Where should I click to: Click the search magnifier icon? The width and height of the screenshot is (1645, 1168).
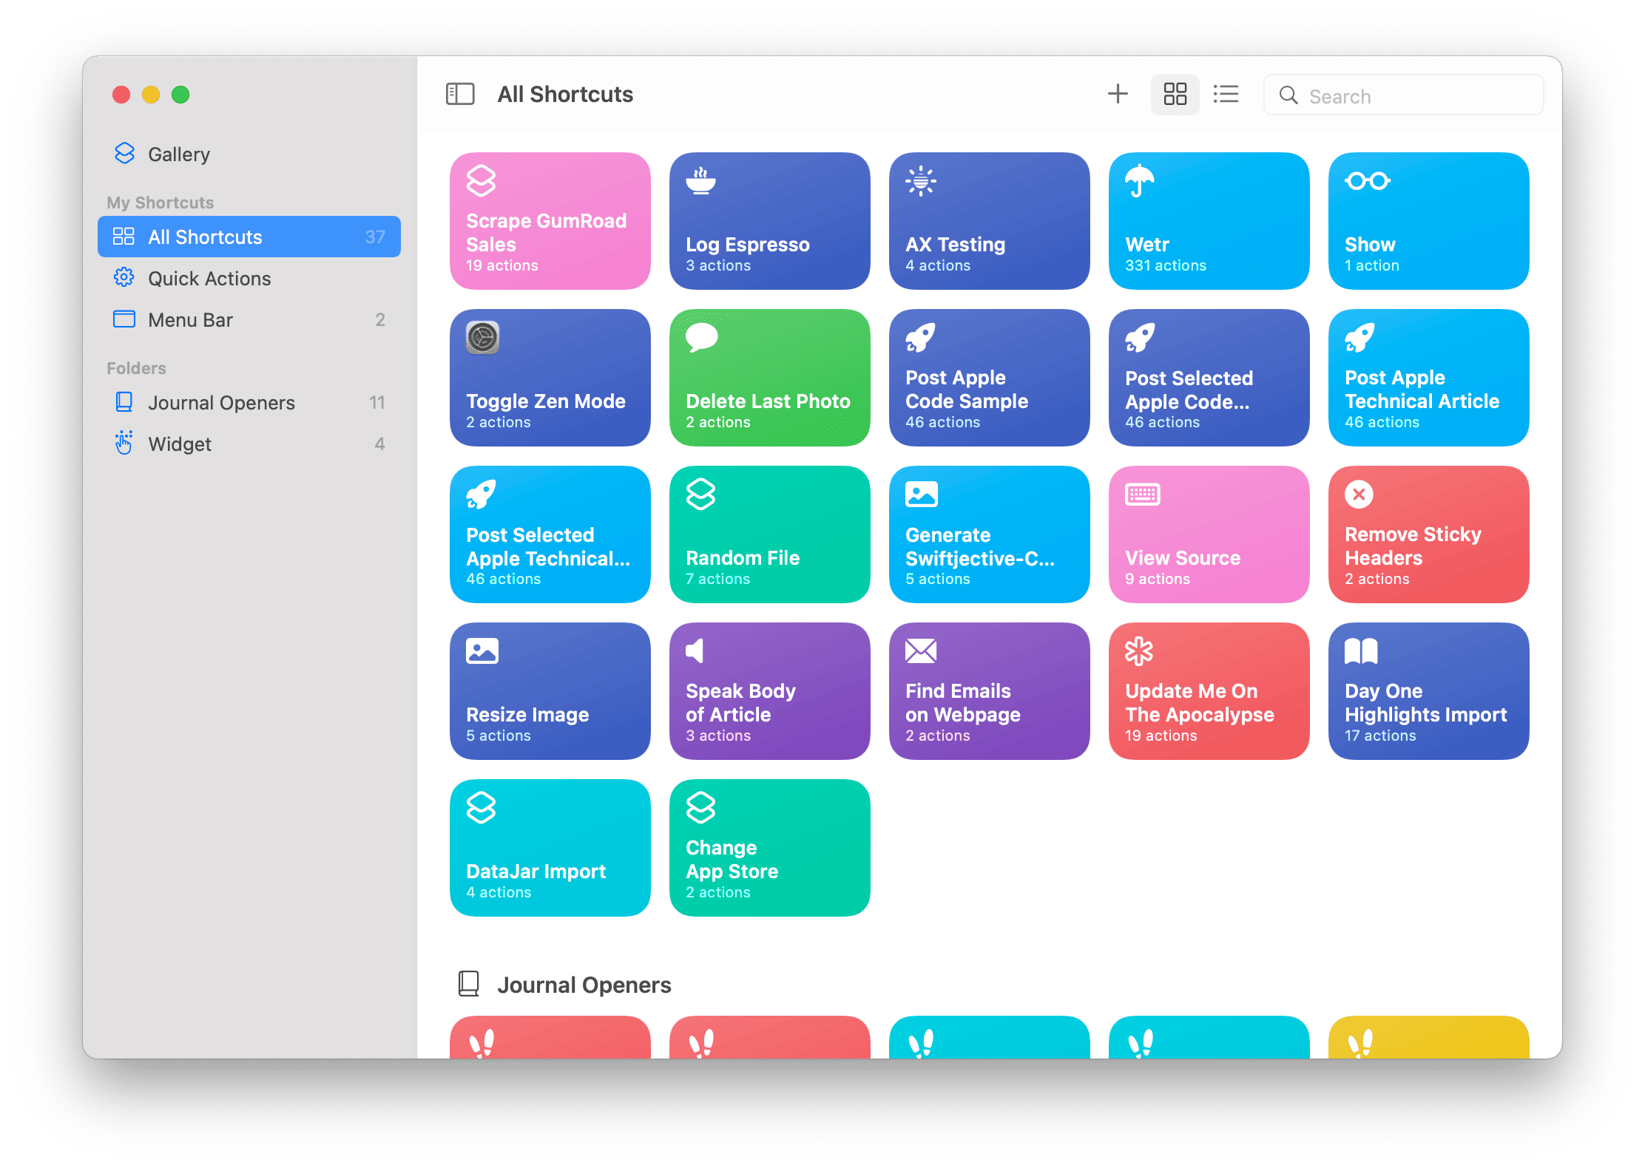(1288, 95)
